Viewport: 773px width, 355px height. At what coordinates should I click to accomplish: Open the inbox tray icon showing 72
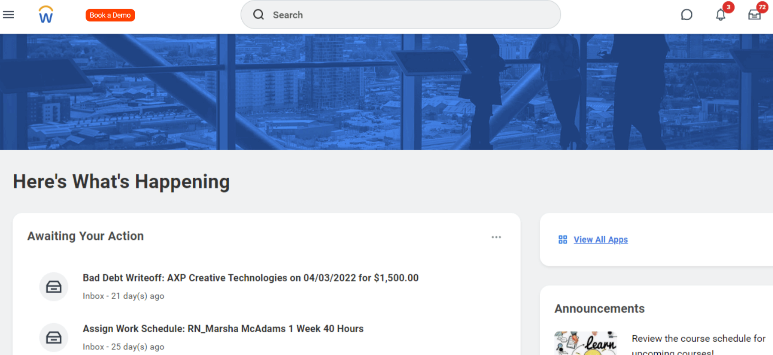coord(755,15)
